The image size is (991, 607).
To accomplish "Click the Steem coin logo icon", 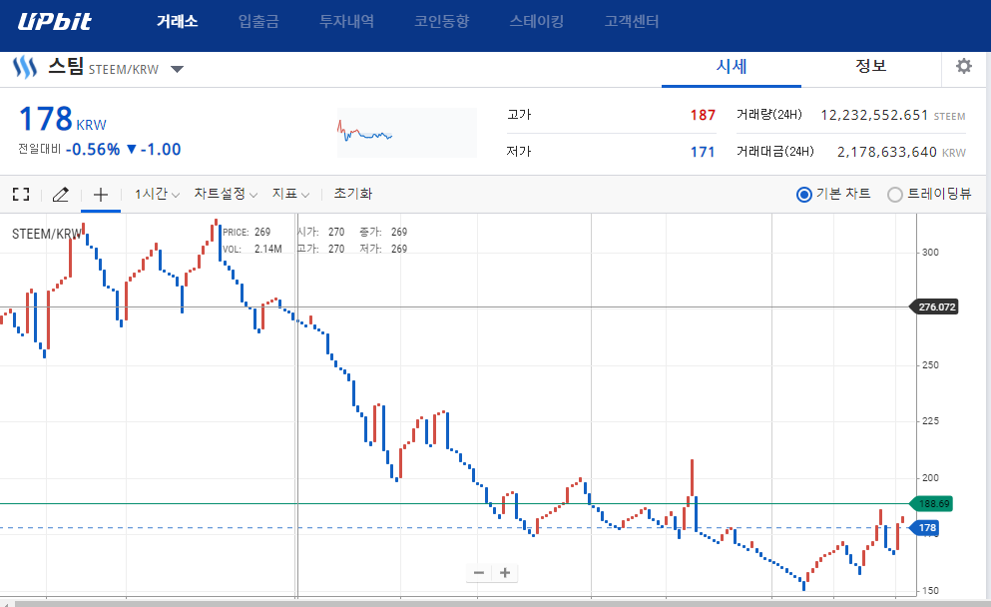I will click(x=25, y=67).
